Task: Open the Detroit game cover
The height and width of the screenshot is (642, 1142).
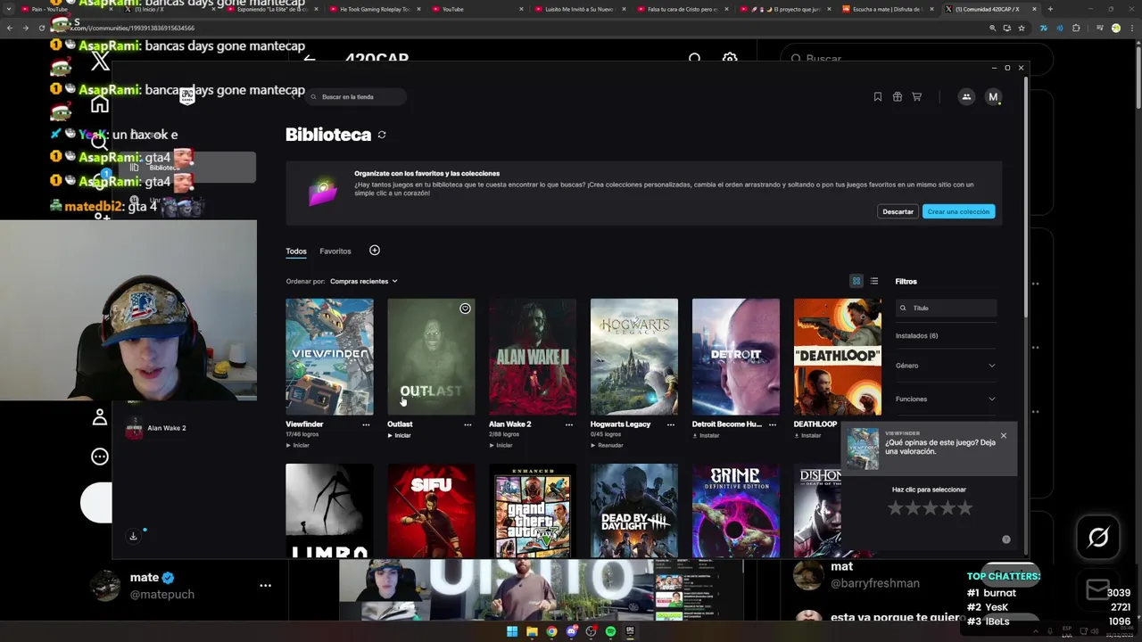Action: 736,357
